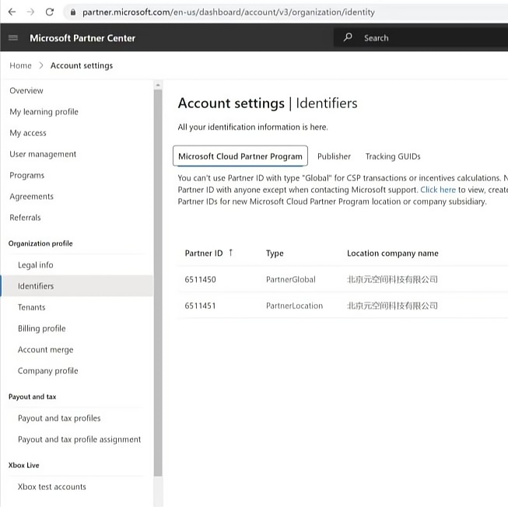
Task: Open Payout and tax profile assignment
Action: (x=79, y=439)
